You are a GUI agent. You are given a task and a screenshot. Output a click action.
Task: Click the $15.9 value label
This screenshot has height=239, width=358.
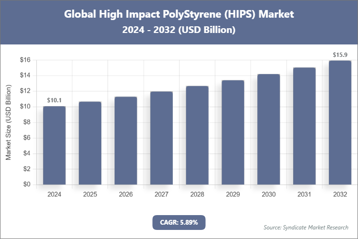click(340, 54)
